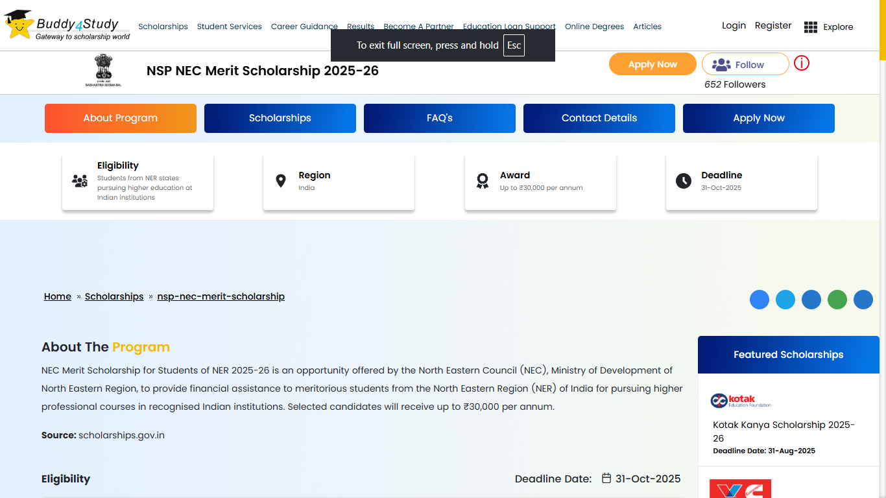Open the Buddy4Study home logo
This screenshot has height=498, width=886.
click(x=67, y=25)
